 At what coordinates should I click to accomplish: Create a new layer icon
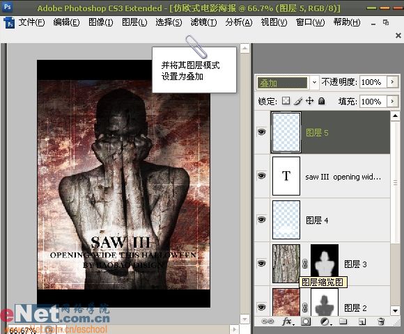click(362, 321)
